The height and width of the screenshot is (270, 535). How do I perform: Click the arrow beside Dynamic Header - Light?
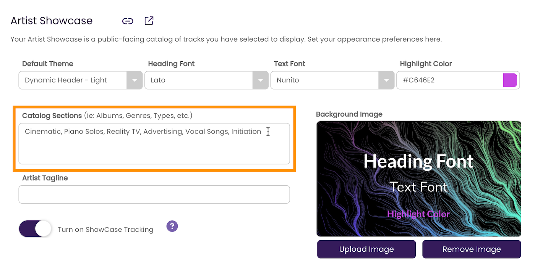[x=135, y=80]
